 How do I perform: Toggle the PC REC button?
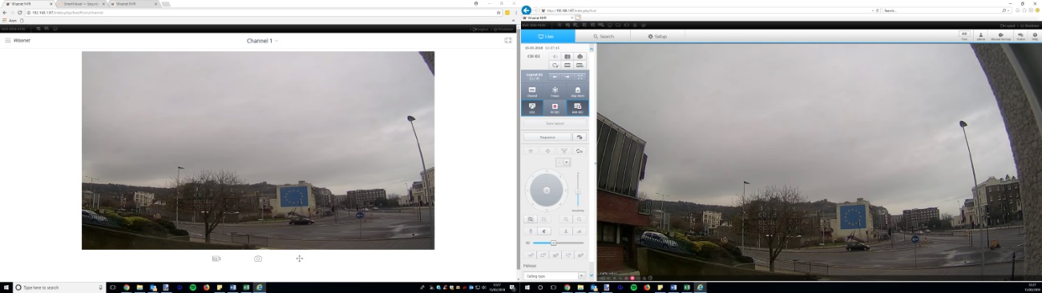click(x=555, y=107)
